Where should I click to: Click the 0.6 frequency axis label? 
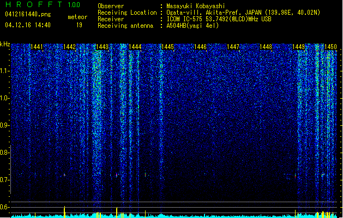[4, 207]
